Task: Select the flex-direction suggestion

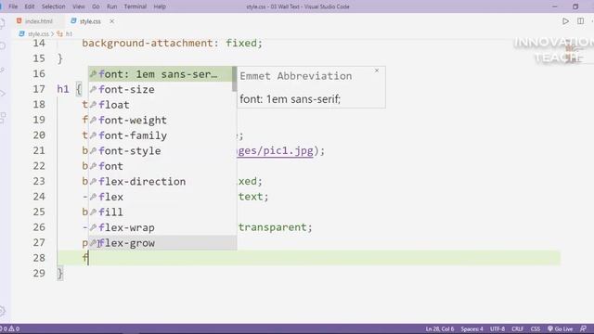Action: point(162,182)
